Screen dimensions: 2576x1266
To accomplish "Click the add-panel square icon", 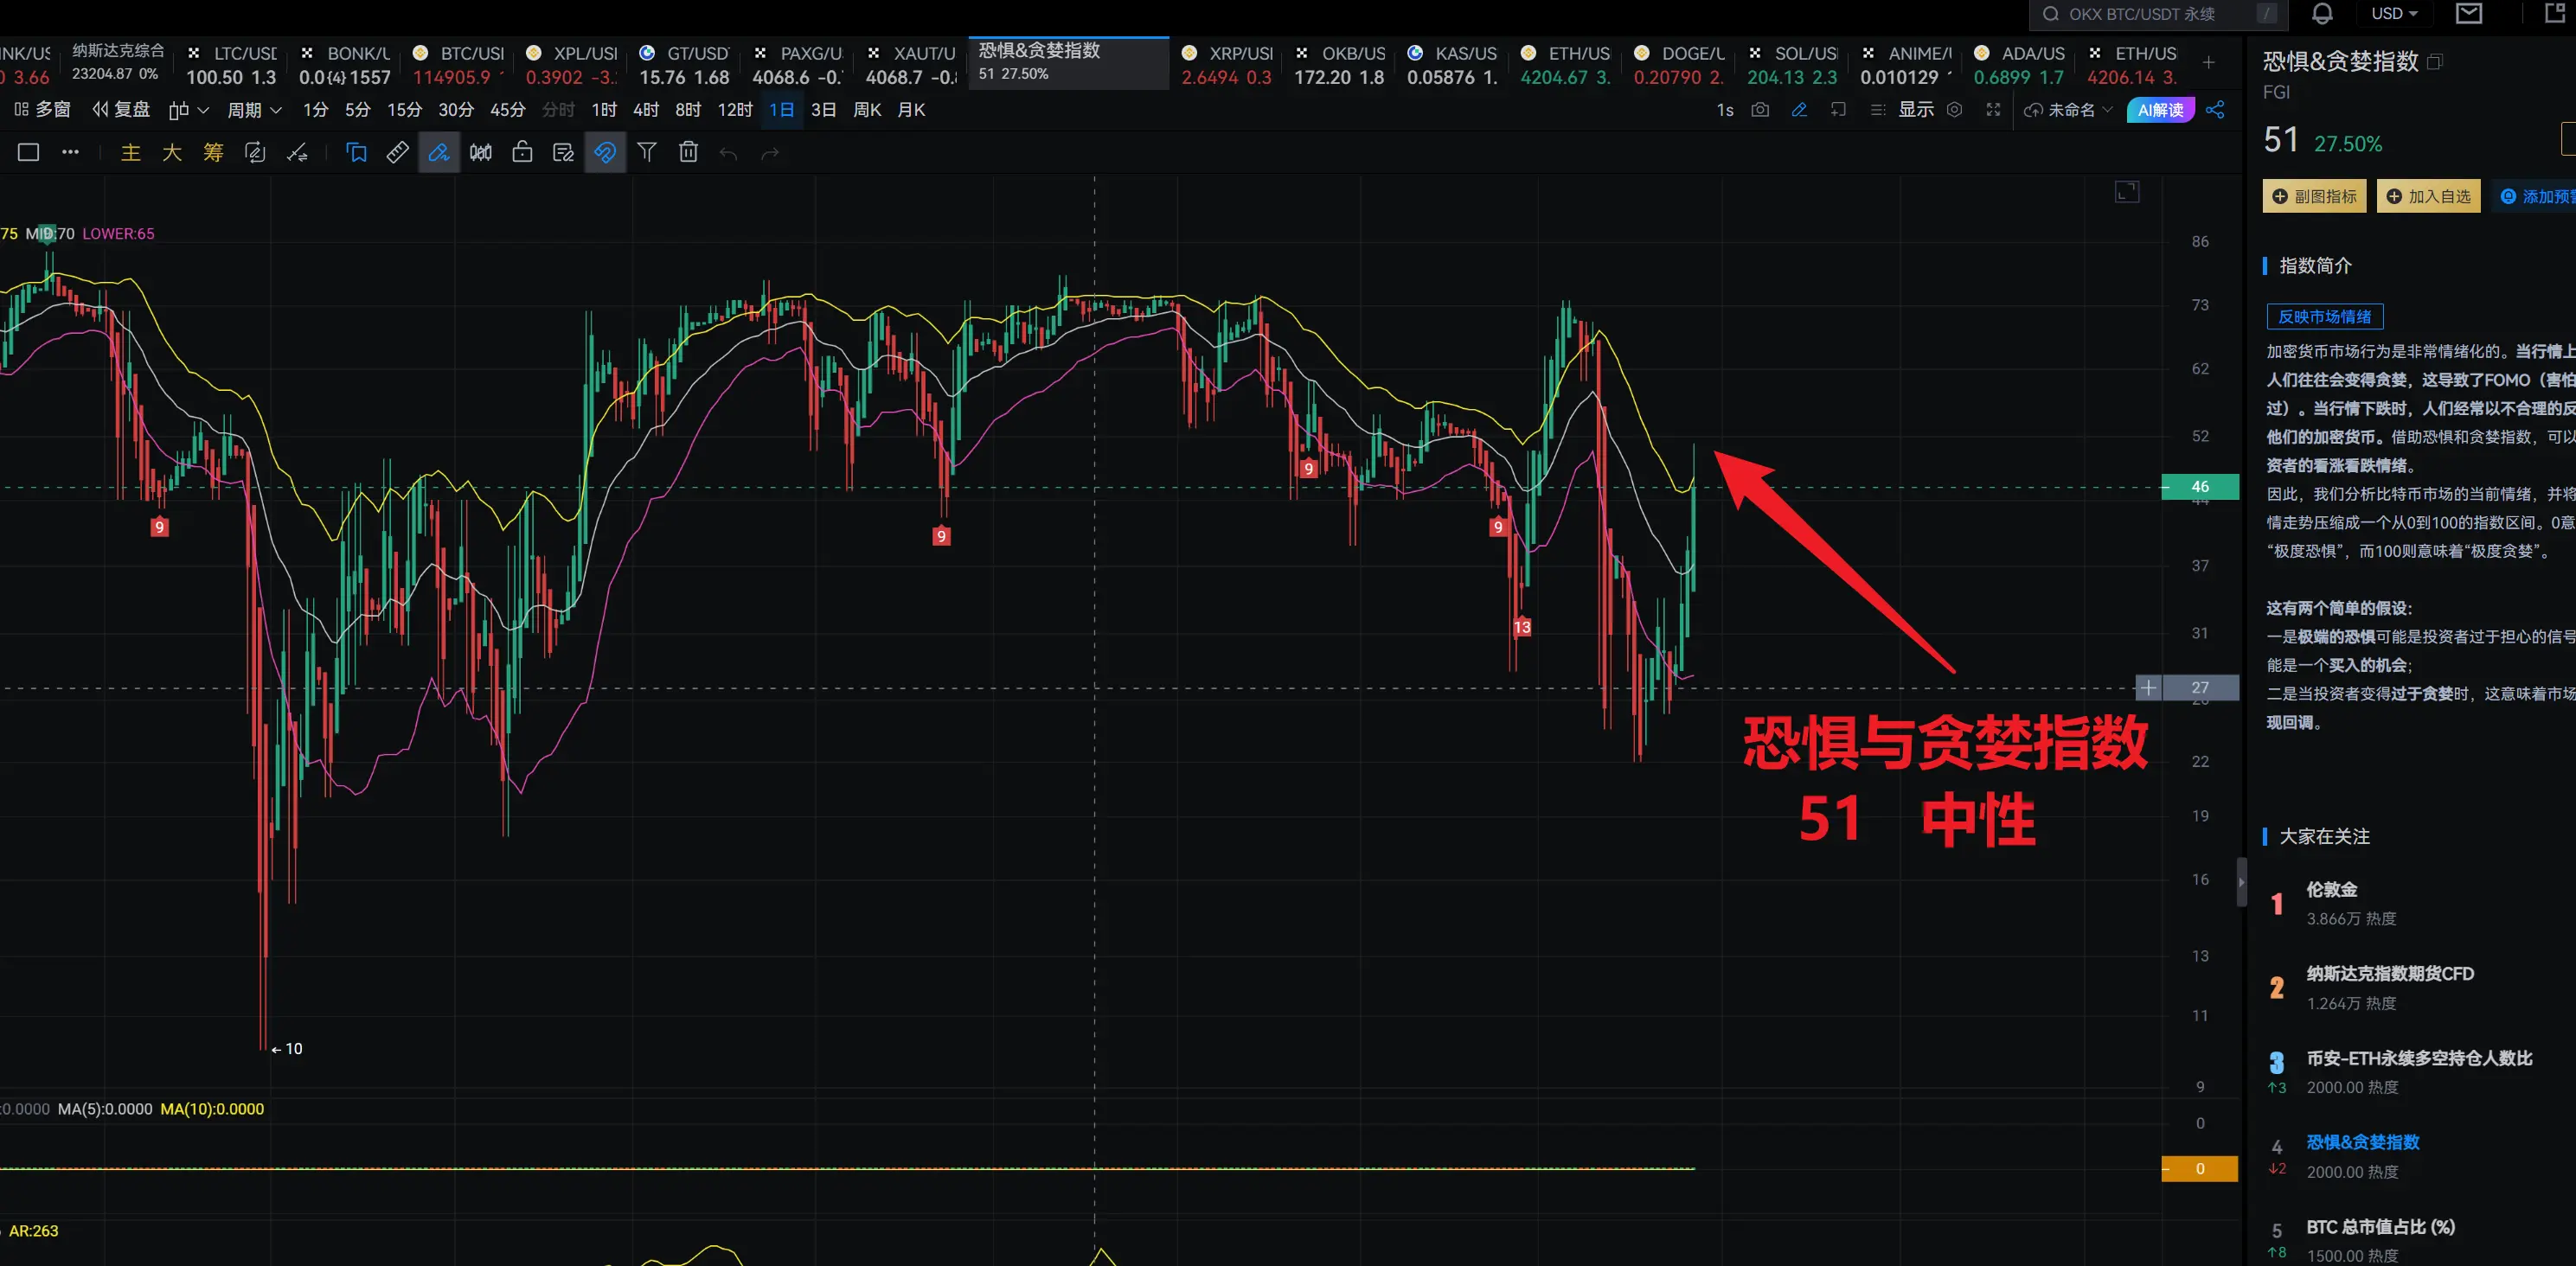I will (x=1838, y=110).
